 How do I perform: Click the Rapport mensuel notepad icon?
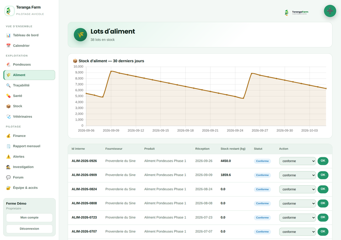(x=8, y=146)
